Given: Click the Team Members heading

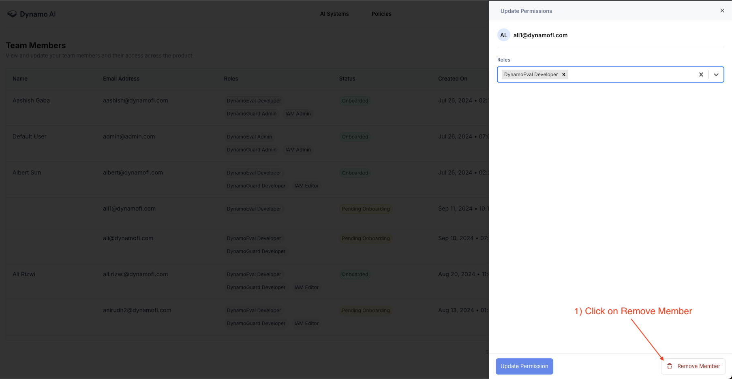Looking at the screenshot, I should [x=36, y=45].
